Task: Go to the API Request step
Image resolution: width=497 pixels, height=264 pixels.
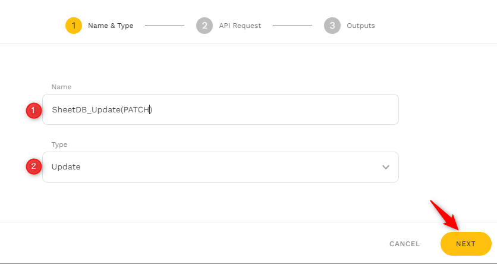Action: [240, 26]
